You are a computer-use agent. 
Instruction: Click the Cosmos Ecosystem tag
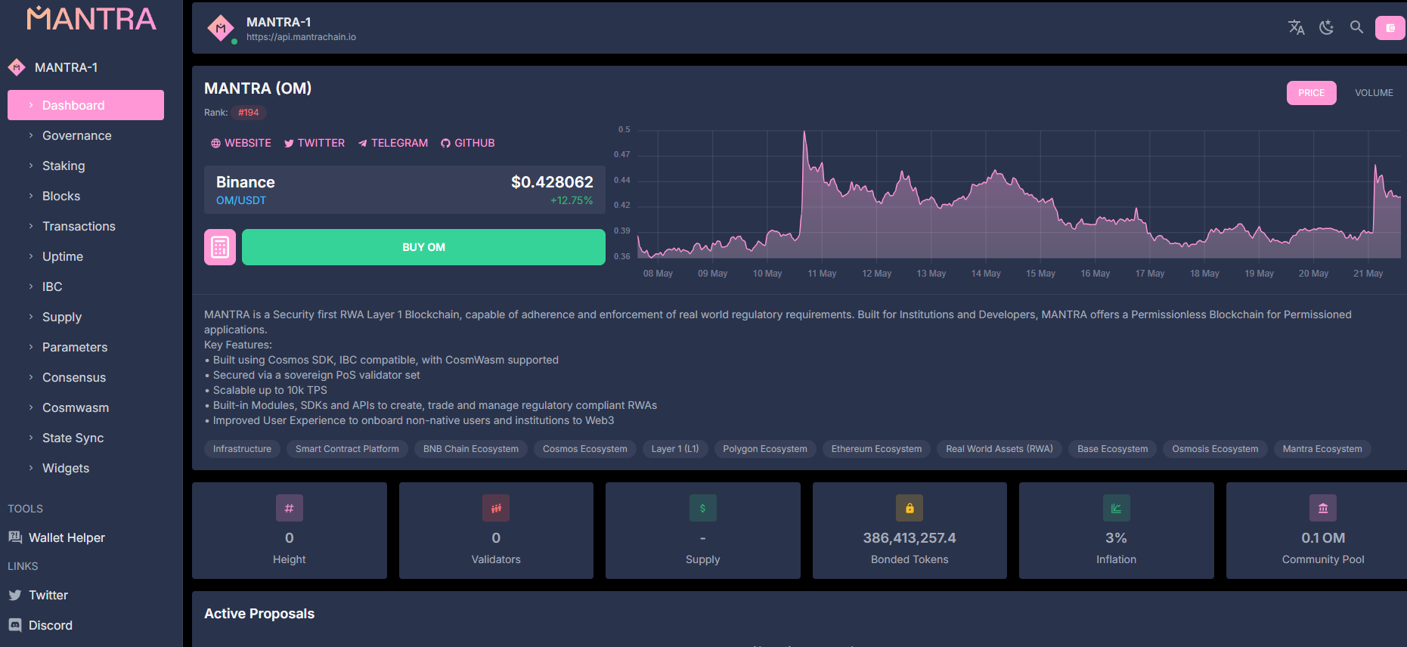(x=585, y=449)
